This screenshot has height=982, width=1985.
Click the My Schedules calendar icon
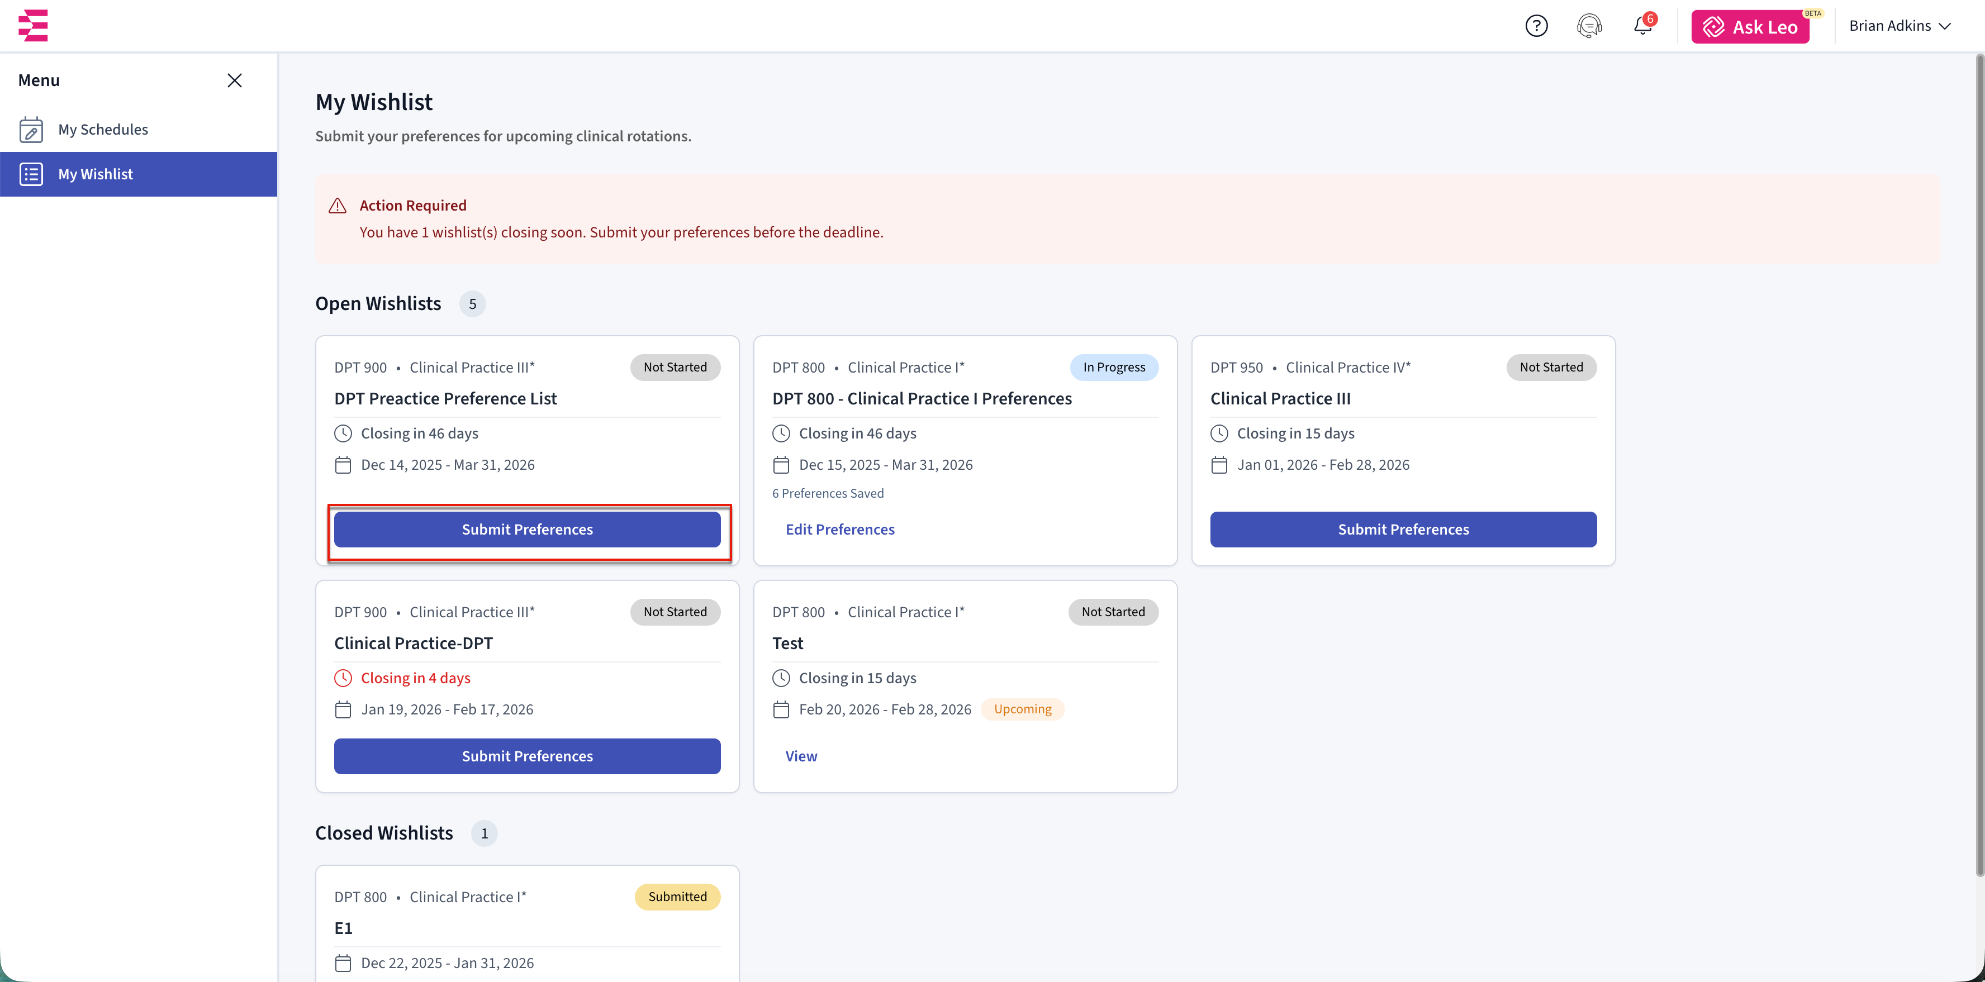click(x=31, y=130)
